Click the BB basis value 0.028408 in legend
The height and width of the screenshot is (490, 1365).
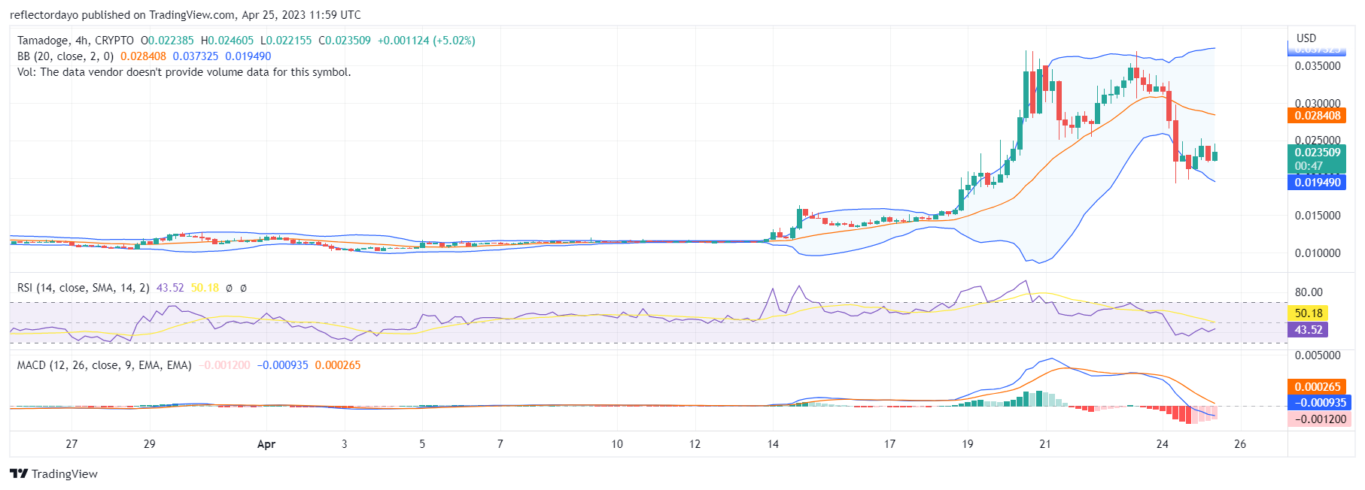click(143, 56)
